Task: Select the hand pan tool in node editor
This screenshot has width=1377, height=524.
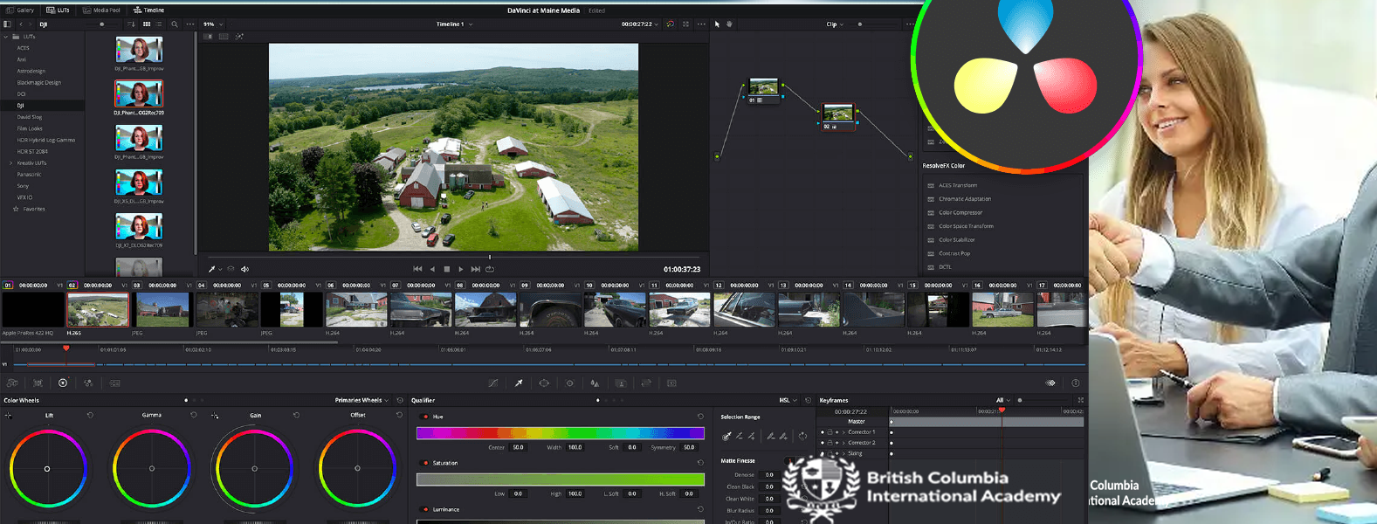Action: click(729, 24)
